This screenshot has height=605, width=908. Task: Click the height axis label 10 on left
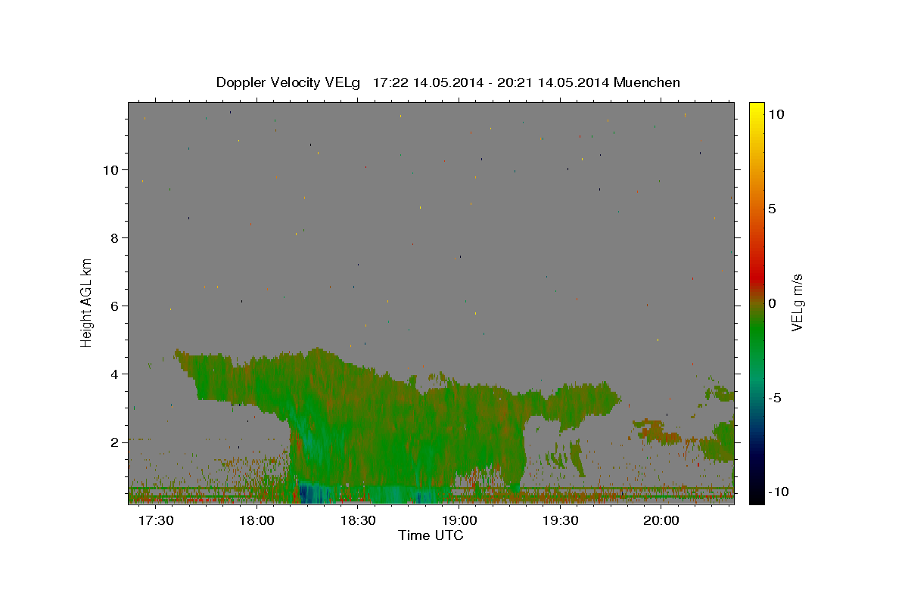(x=110, y=170)
